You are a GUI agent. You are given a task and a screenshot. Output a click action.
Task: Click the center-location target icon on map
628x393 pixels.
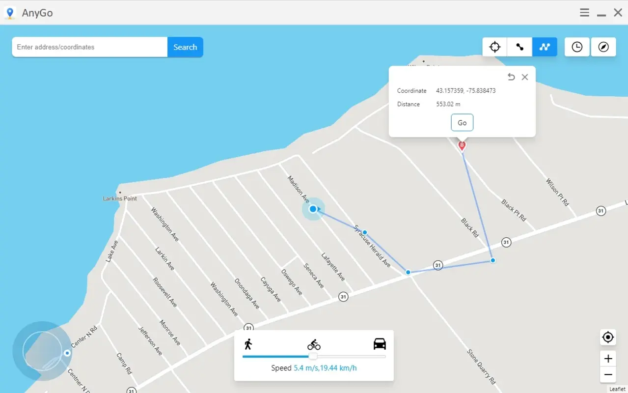point(607,337)
